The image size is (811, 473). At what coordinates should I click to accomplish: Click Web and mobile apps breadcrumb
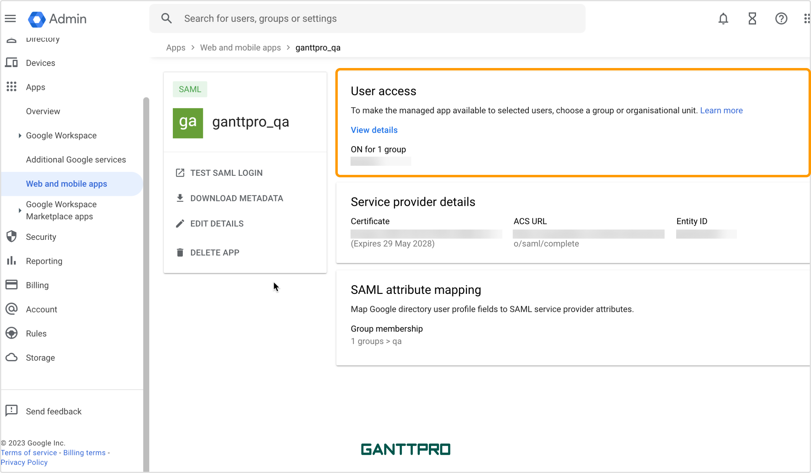click(240, 48)
